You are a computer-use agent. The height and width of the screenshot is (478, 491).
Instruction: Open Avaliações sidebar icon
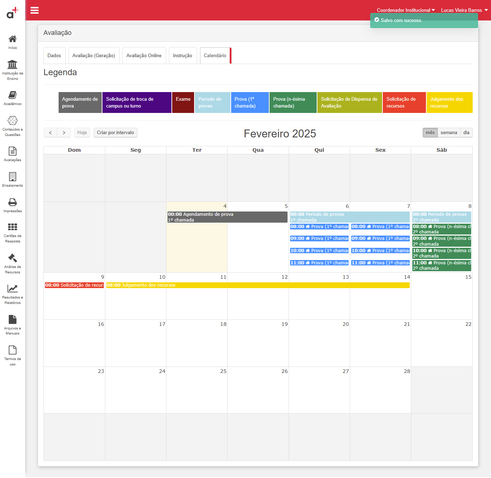pyautogui.click(x=13, y=151)
